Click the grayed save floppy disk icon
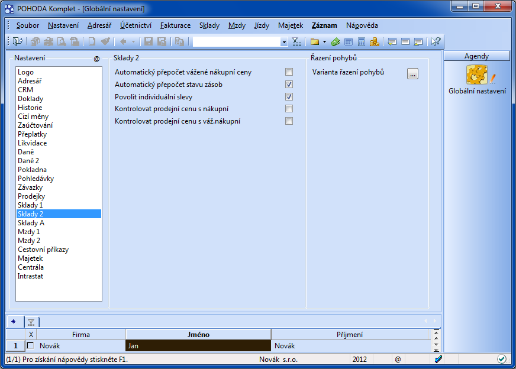 click(149, 41)
